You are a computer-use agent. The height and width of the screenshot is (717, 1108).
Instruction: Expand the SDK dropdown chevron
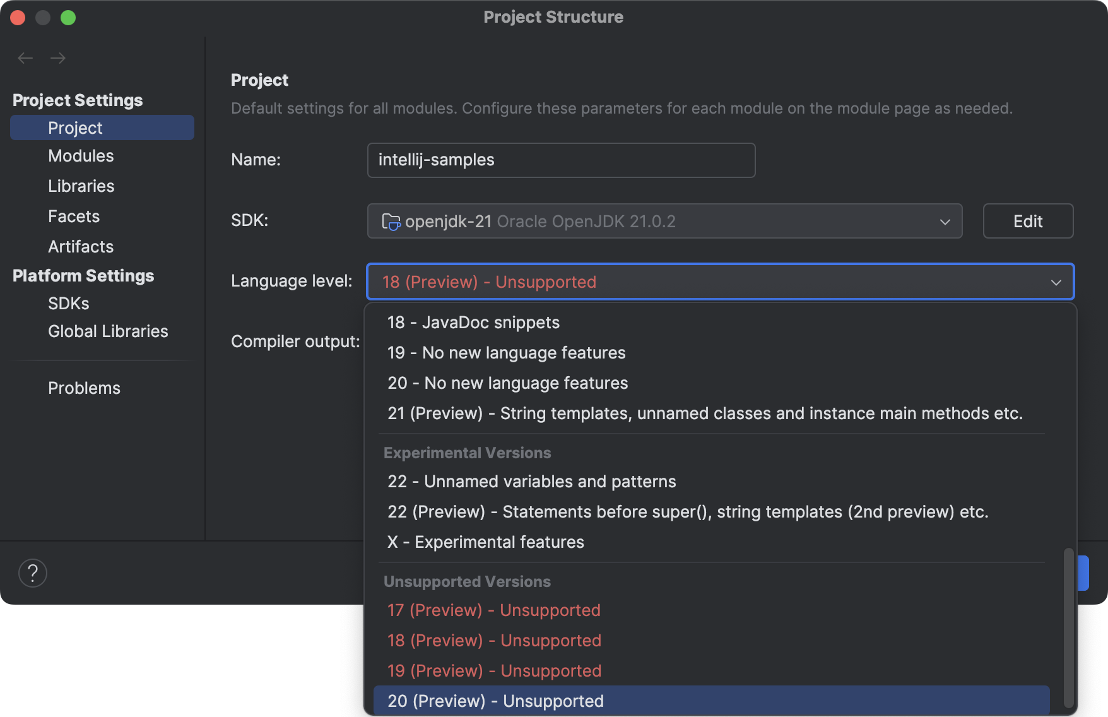(944, 222)
